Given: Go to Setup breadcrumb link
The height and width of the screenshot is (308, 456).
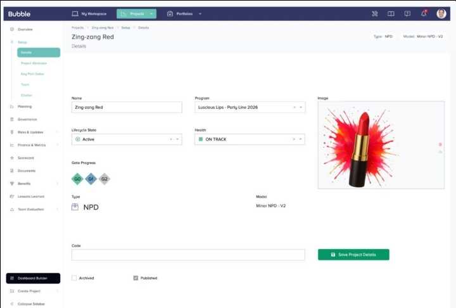Looking at the screenshot, I should [x=125, y=28].
